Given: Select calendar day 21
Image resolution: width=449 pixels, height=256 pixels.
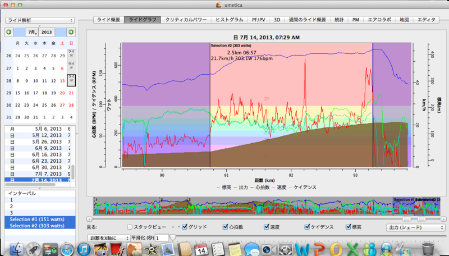Looking at the screenshot, I should (71, 93).
